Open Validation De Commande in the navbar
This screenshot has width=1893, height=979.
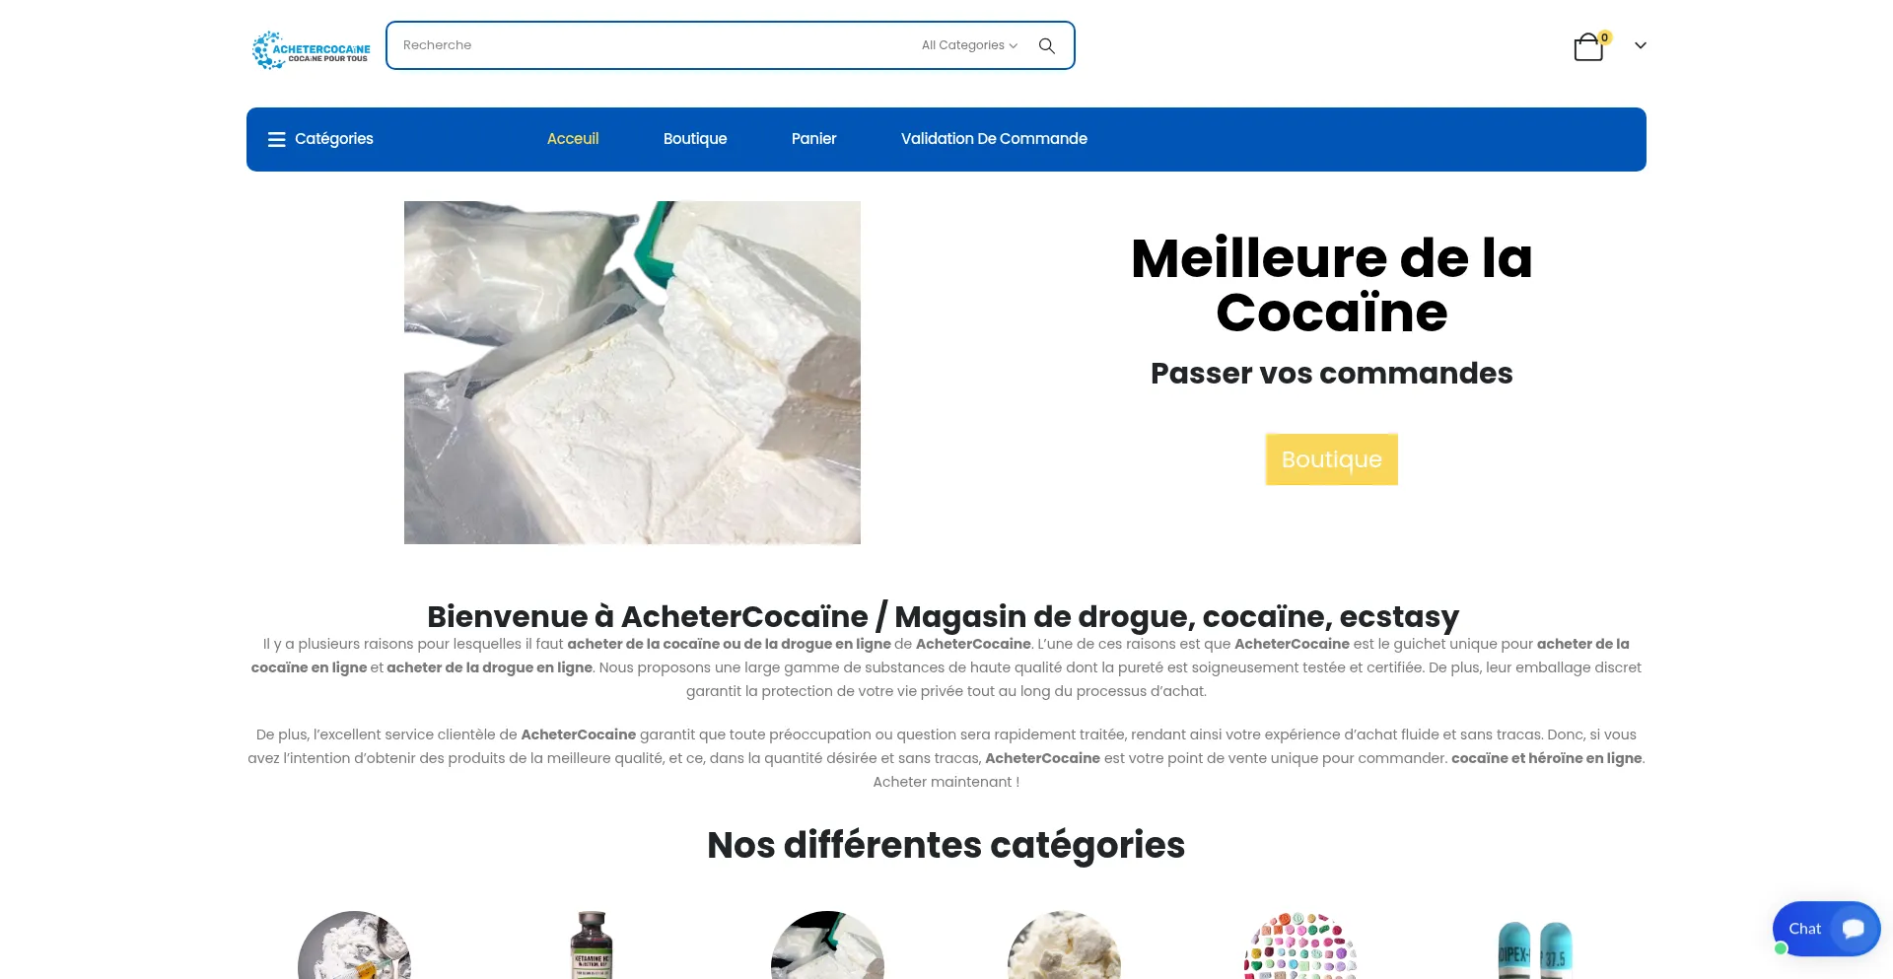pos(994,139)
